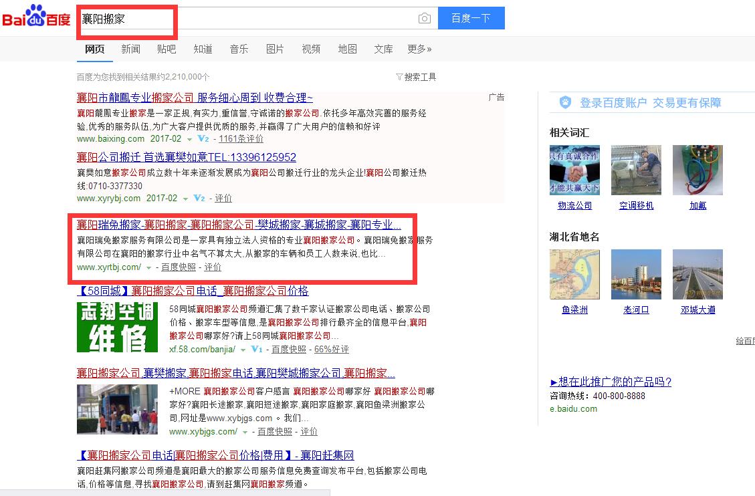The width and height of the screenshot is (755, 496).
Task: Click the 邓城大道 place name link
Action: [697, 310]
